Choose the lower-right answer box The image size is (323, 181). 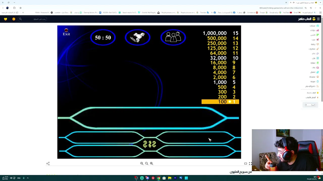pos(196,151)
